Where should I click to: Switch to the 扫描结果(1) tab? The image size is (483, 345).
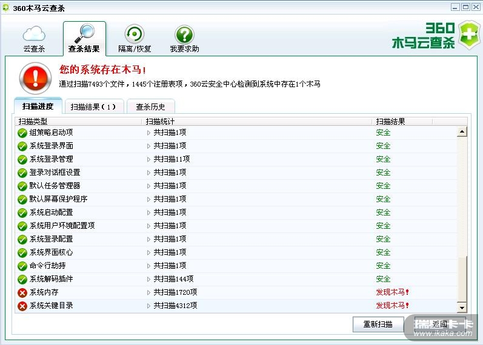[94, 107]
